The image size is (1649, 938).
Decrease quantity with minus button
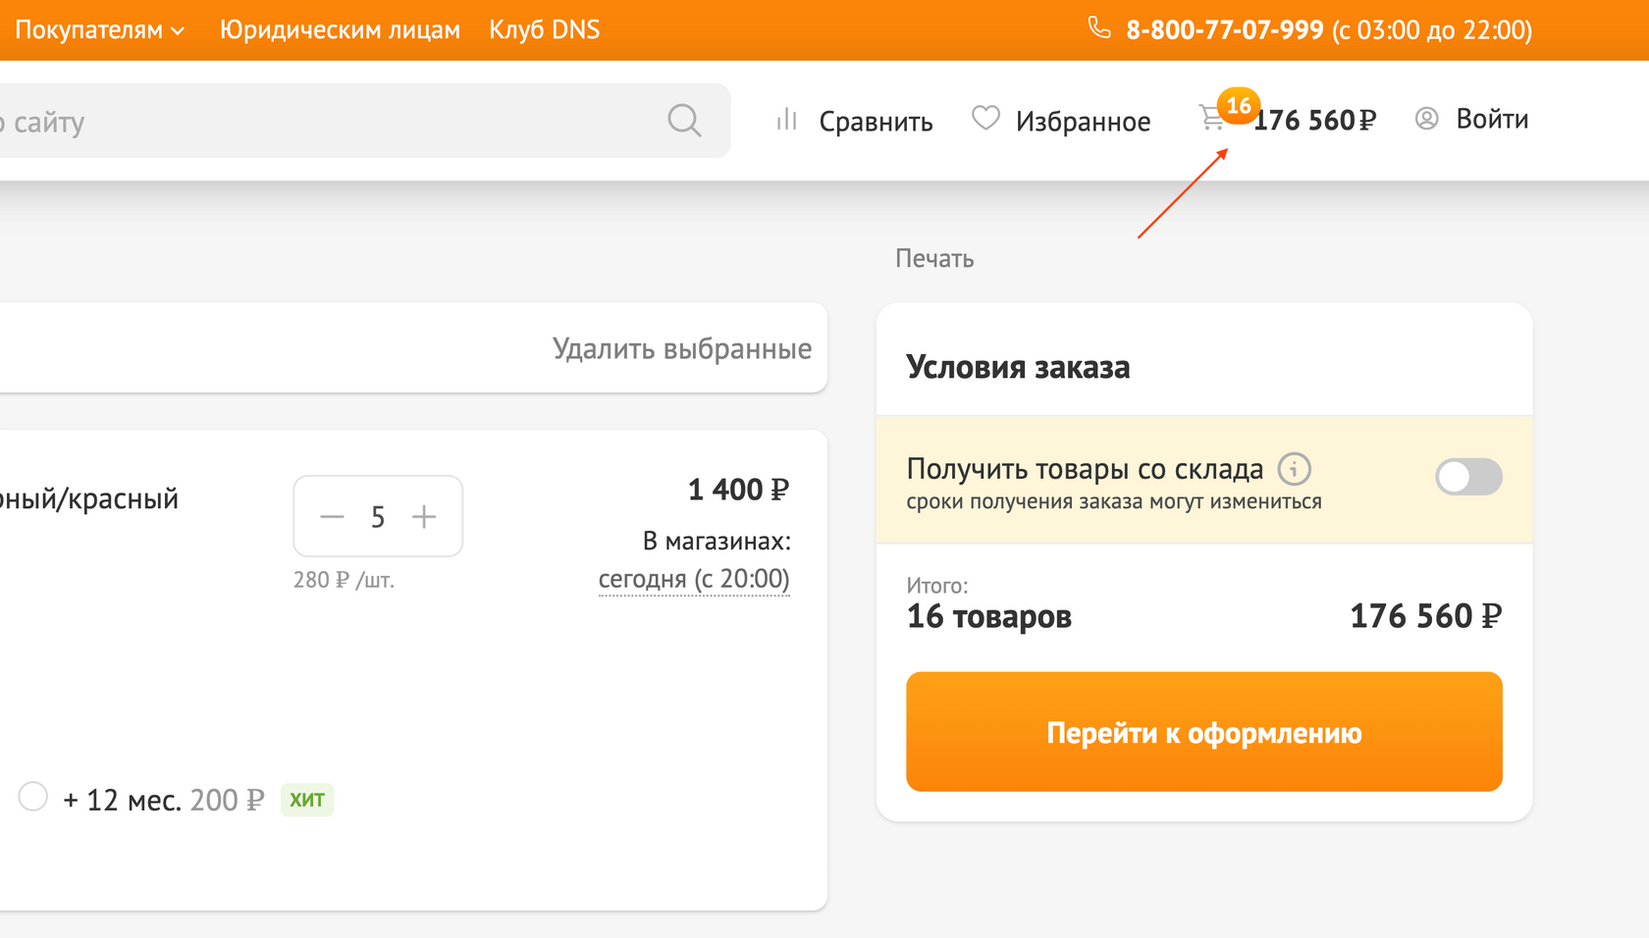point(333,516)
